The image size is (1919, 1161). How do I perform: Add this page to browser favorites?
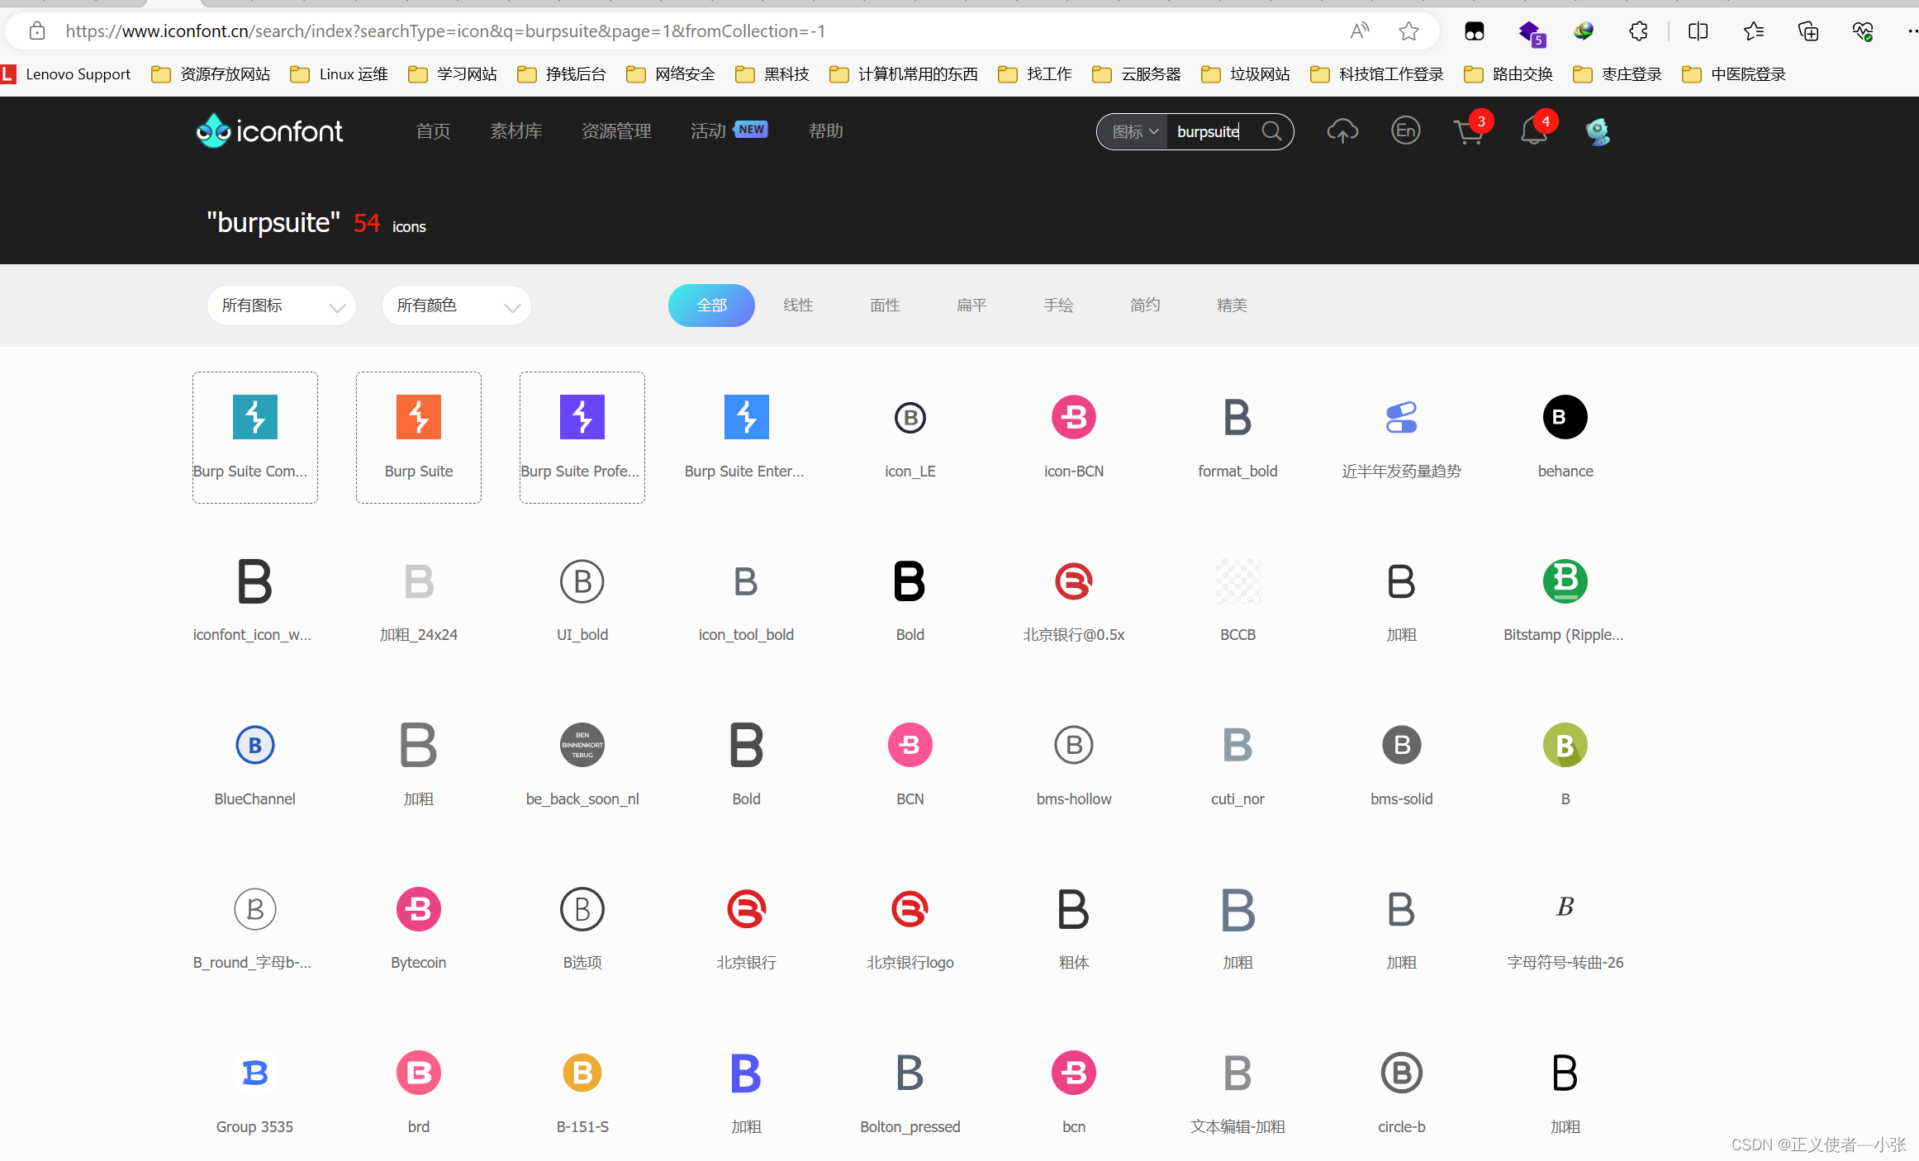pos(1408,31)
